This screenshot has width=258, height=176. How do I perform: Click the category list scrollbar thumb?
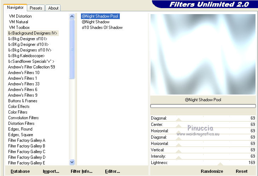click(x=72, y=49)
